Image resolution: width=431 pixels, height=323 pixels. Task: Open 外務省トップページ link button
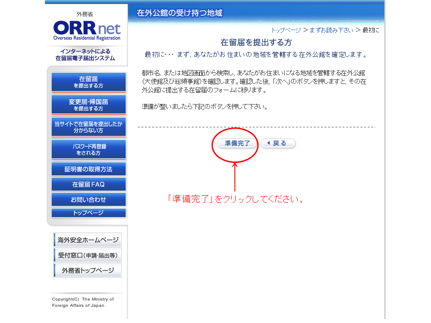[x=88, y=271]
